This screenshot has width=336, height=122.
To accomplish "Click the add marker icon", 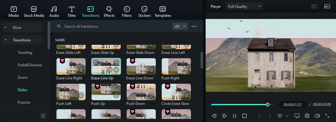I will (x=280, y=116).
